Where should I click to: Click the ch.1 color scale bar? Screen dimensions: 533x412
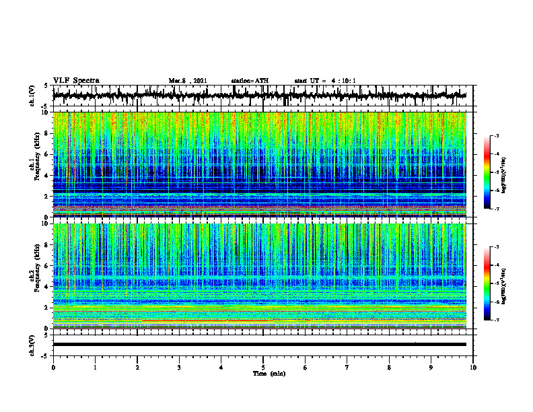[487, 172]
